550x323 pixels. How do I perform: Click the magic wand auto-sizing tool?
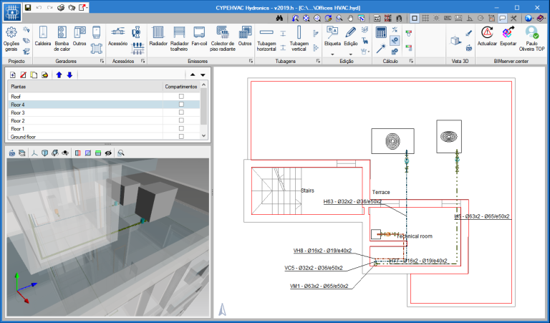pos(381,49)
